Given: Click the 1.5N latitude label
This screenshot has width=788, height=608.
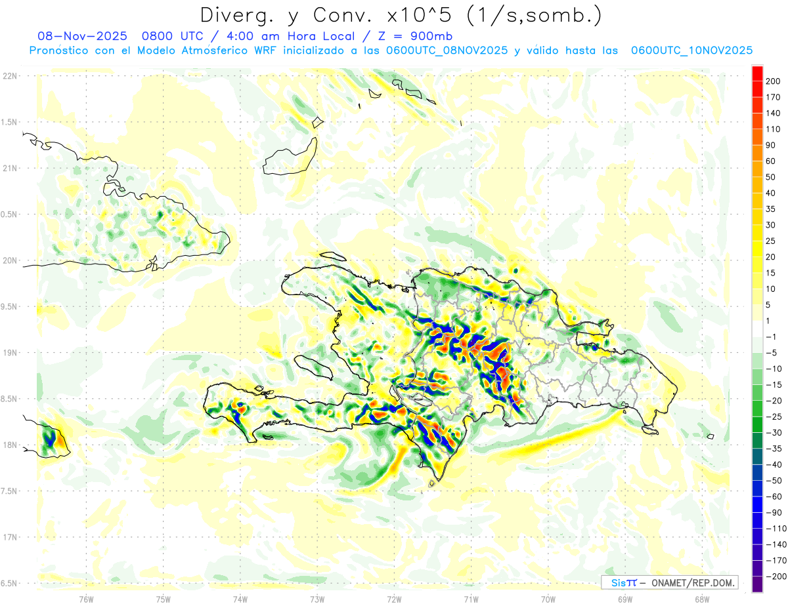Looking at the screenshot, I should click(9, 122).
